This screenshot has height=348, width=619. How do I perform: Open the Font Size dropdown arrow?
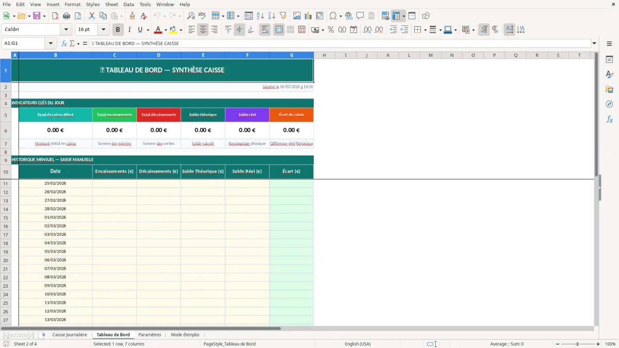tap(103, 30)
